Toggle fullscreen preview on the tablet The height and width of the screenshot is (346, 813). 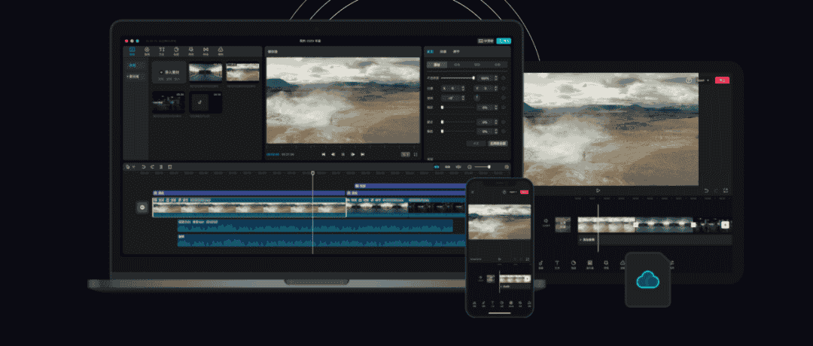(726, 190)
